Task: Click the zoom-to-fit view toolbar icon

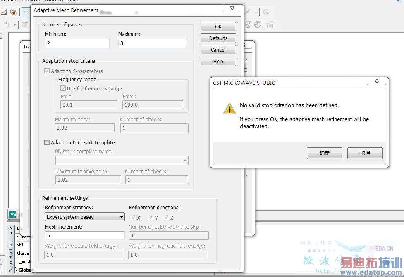Action: [4, 12]
